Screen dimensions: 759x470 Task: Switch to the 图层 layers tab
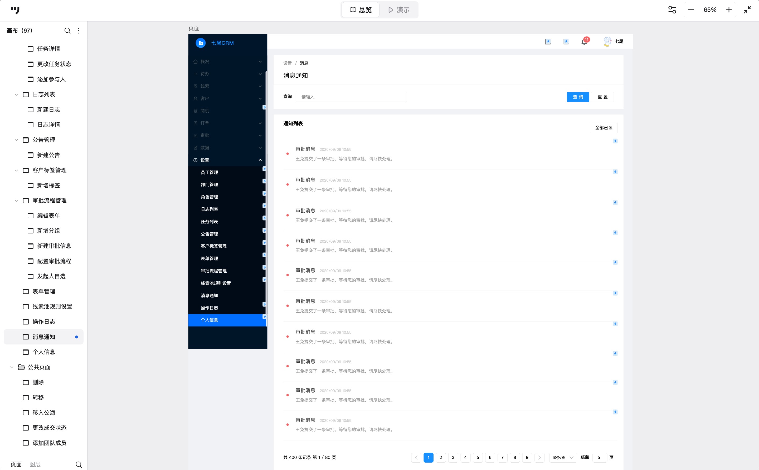(35, 464)
